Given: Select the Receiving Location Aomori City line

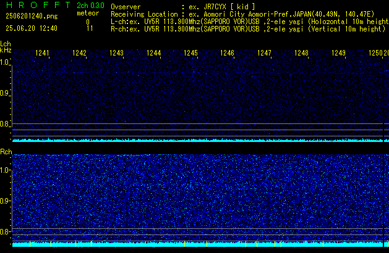Looking at the screenshot, I should (242, 14).
